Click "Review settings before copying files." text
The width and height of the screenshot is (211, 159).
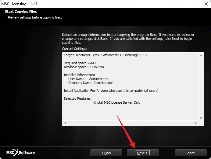(x=35, y=17)
